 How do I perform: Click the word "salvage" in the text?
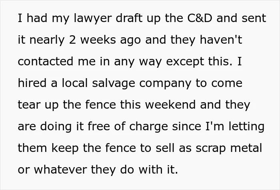pos(113,83)
